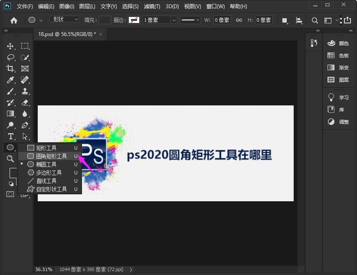Image resolution: width=357 pixels, height=275 pixels.
Task: Select the Horizontal Type tool
Action: (x=10, y=136)
